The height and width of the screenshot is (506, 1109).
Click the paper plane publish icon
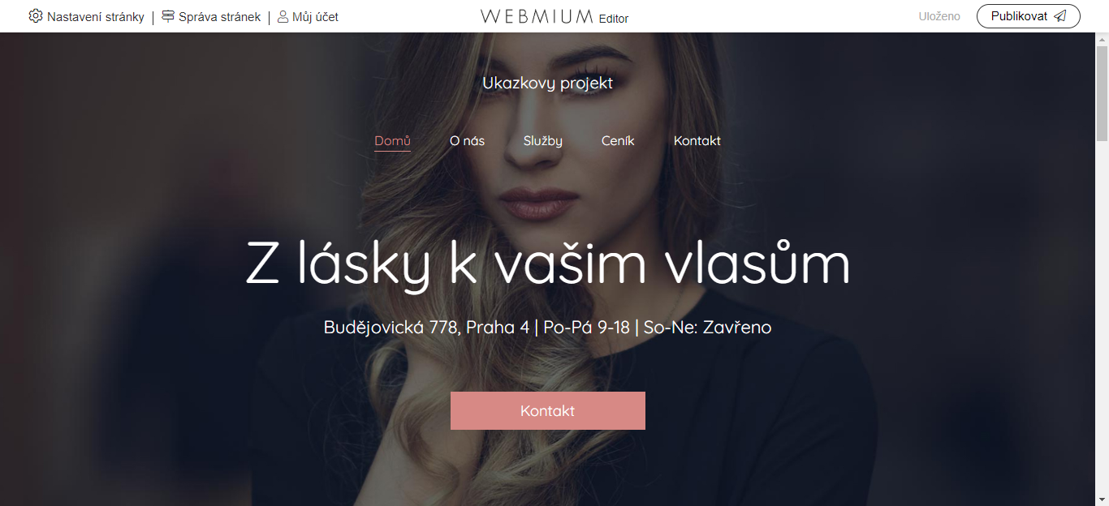[1060, 16]
